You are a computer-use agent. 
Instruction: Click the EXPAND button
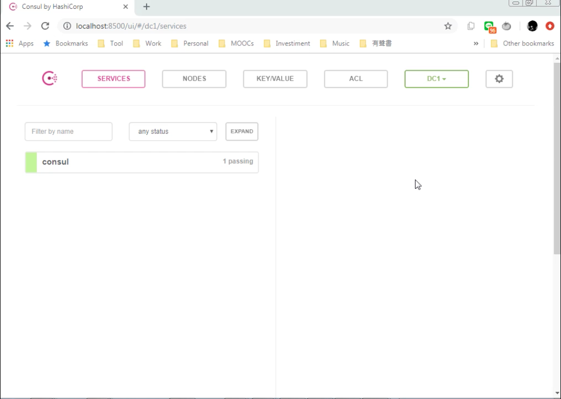(x=242, y=131)
